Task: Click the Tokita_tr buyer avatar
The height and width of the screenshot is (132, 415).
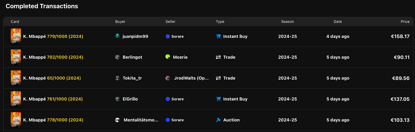Action: pyautogui.click(x=117, y=78)
